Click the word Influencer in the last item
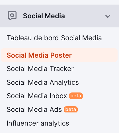The image size is (119, 133). click(23, 123)
